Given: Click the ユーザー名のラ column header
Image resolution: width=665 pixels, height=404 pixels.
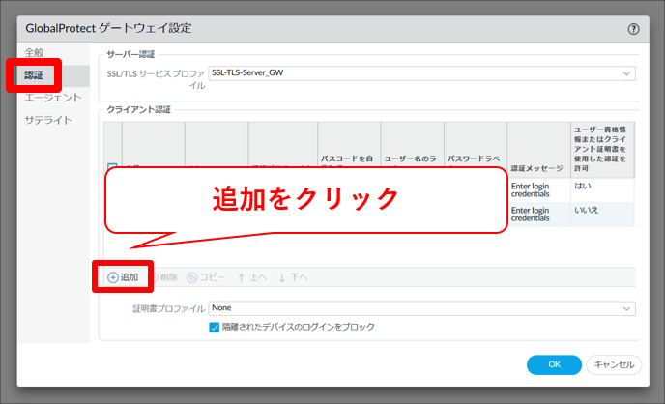Looking at the screenshot, I should [410, 159].
